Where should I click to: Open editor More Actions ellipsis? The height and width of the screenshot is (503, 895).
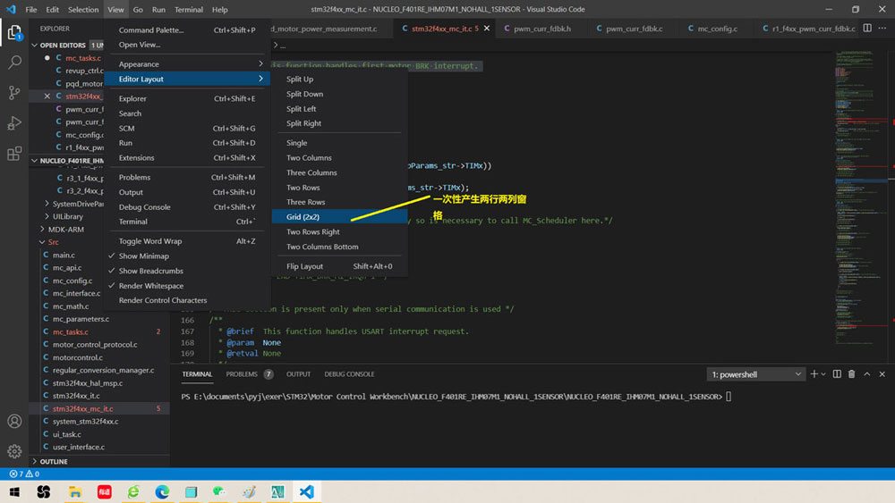click(882, 28)
